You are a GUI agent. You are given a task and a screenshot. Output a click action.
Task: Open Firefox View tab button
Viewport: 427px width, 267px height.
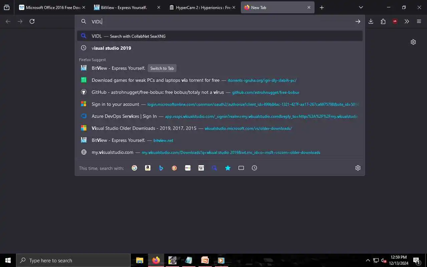click(7, 7)
